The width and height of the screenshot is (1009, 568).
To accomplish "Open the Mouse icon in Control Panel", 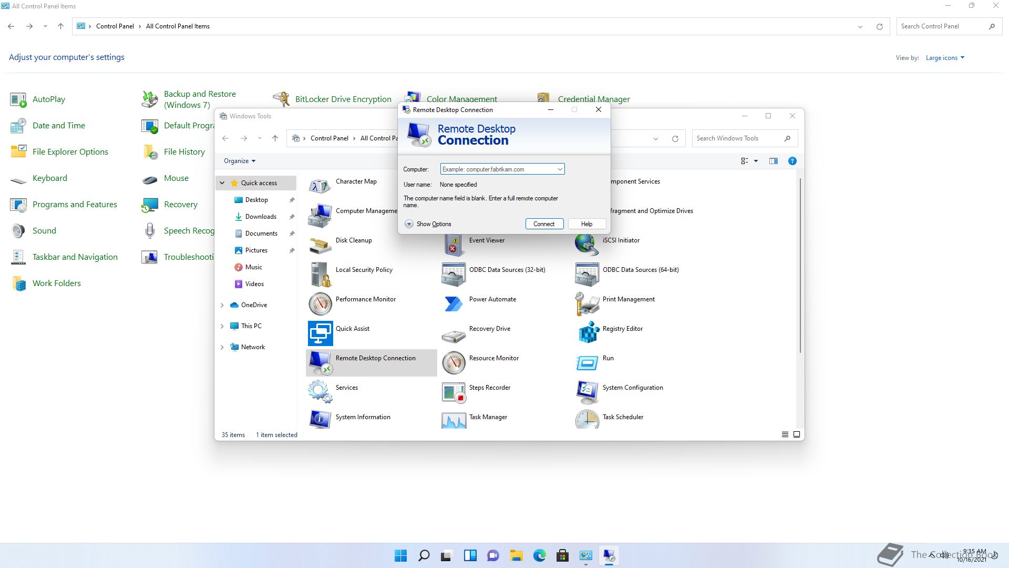I will point(150,178).
